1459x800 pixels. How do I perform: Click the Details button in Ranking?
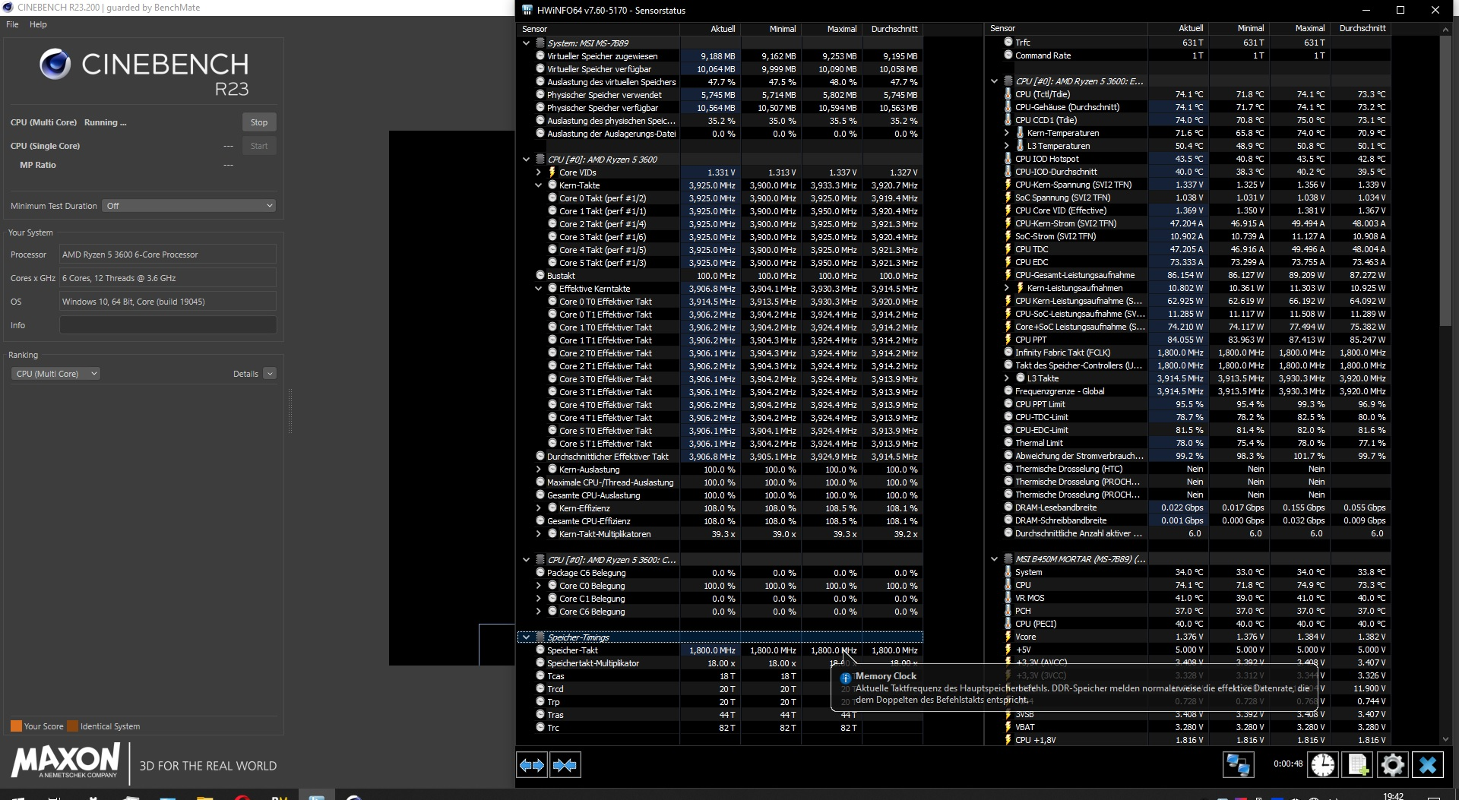coord(245,374)
